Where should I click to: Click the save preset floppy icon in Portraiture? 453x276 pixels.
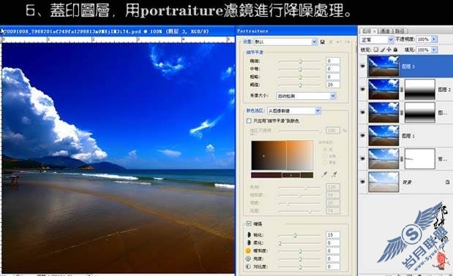[323, 42]
